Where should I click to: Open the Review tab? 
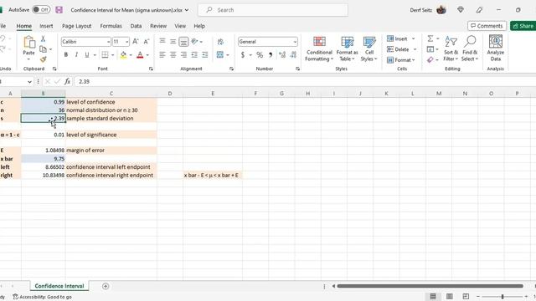click(158, 26)
